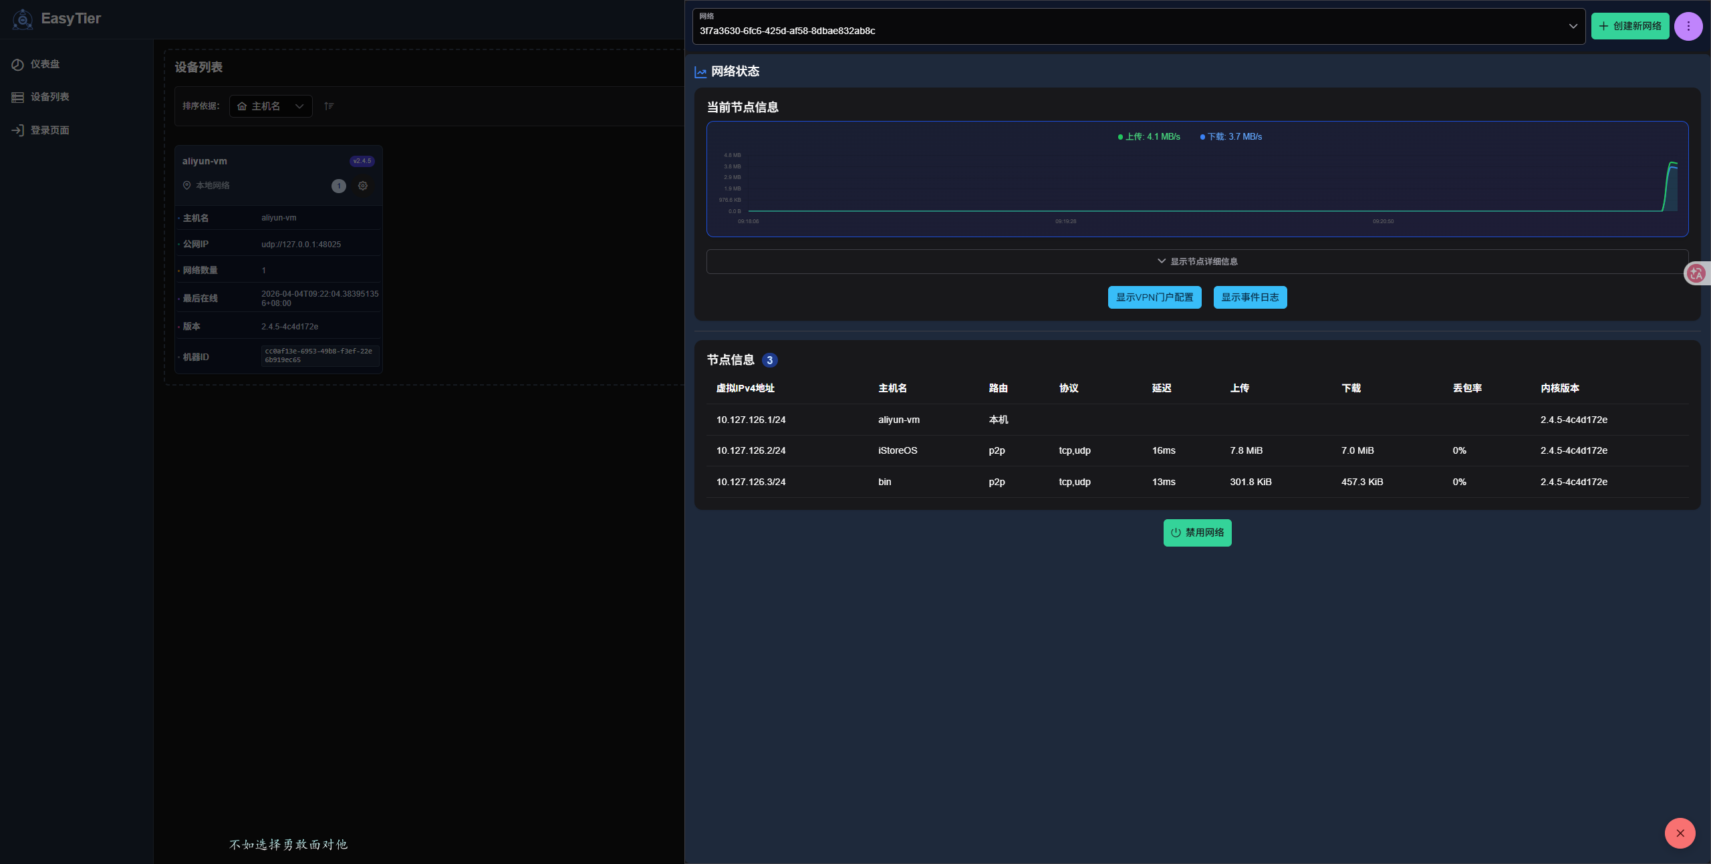Click the network count badge on aliyun-vm card
The width and height of the screenshot is (1711, 864).
coord(339,186)
